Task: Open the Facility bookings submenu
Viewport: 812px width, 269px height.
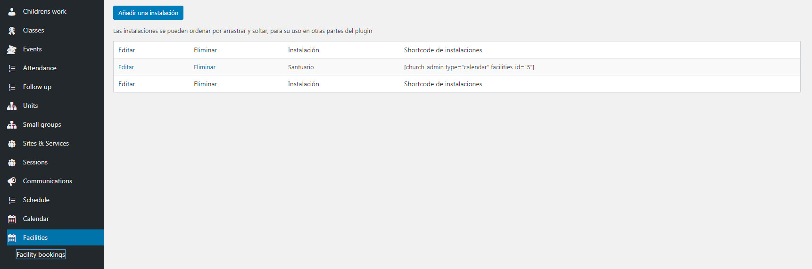Action: coord(41,254)
